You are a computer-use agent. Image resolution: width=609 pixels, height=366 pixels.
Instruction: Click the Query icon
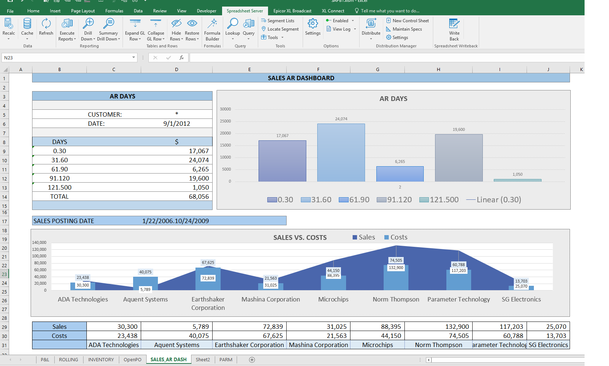click(x=248, y=24)
